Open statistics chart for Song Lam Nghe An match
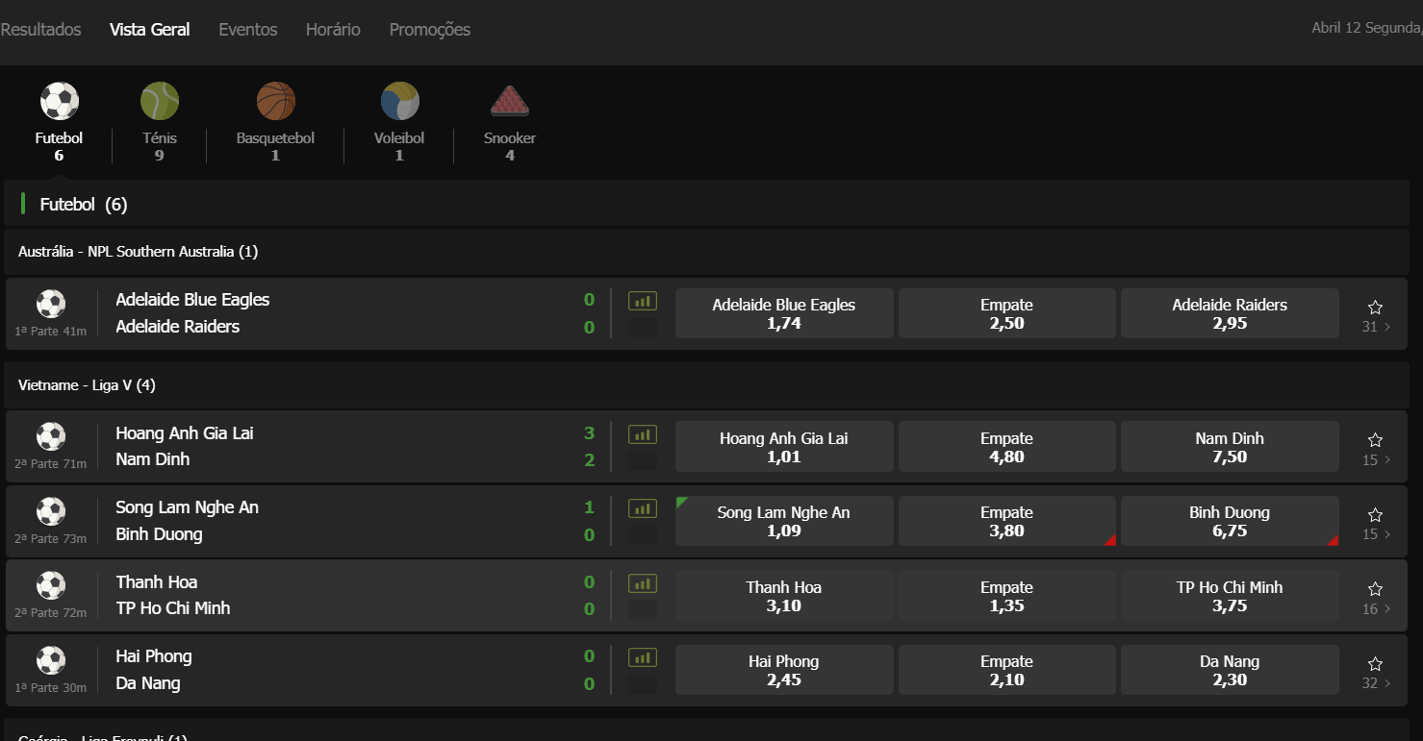Image resolution: width=1423 pixels, height=741 pixels. coord(643,508)
